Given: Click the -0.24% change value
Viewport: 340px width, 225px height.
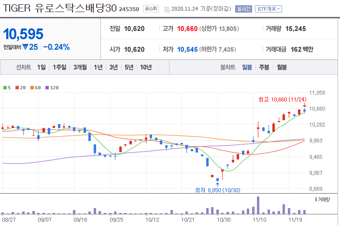Looking at the screenshot, I should tap(57, 47).
